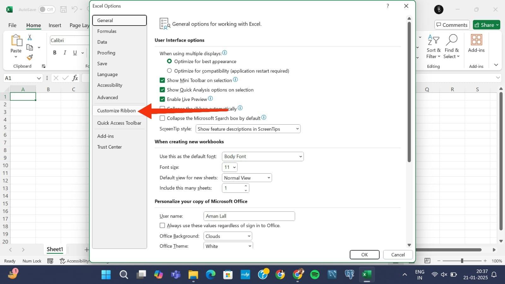Open the Add-ins ribbon button

[476, 43]
